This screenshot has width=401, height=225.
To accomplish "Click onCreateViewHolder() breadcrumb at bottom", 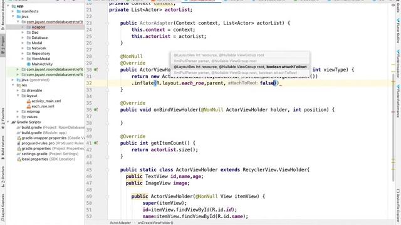I will 155,222.
